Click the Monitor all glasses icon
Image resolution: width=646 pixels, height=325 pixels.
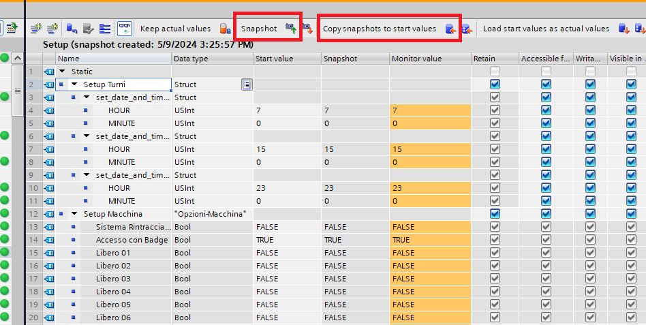(125, 28)
